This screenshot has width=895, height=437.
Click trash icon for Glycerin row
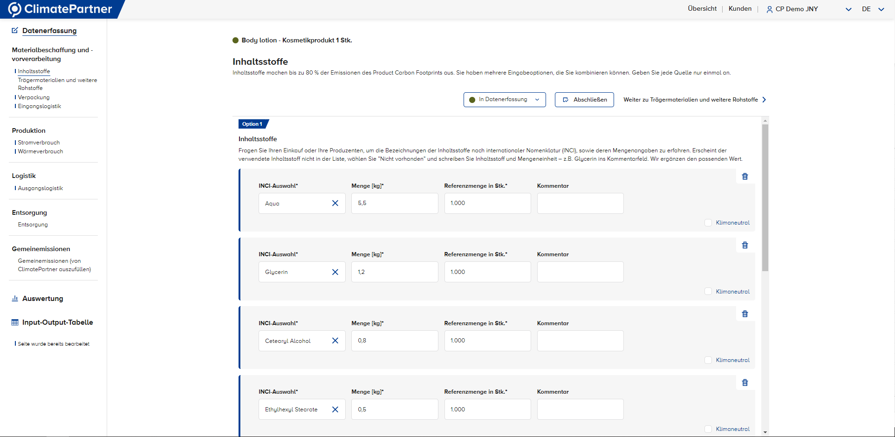745,245
